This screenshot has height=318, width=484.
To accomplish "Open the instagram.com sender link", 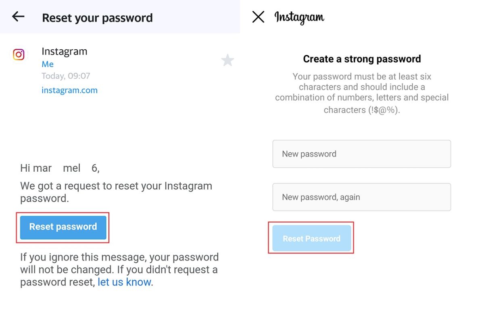I will pos(69,90).
